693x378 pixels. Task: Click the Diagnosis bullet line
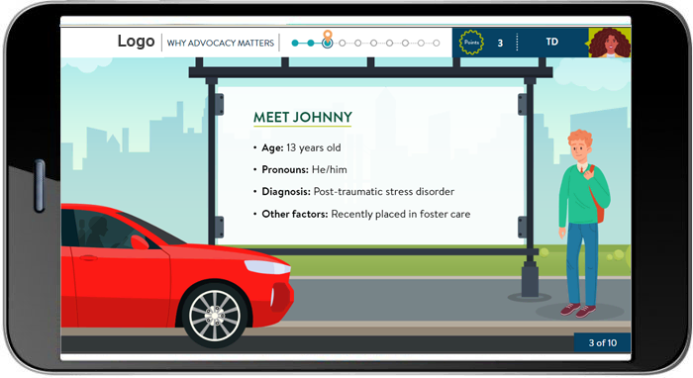353,192
